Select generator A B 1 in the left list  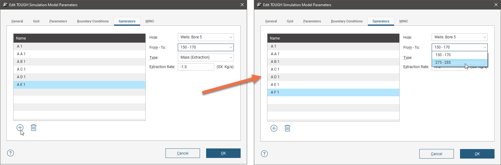click(x=79, y=62)
